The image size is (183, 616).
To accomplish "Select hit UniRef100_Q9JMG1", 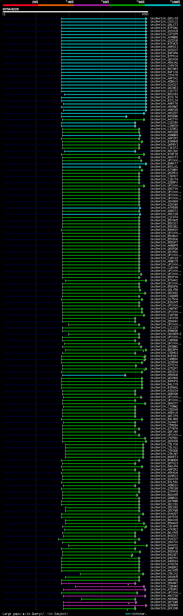I will click(x=164, y=252).
